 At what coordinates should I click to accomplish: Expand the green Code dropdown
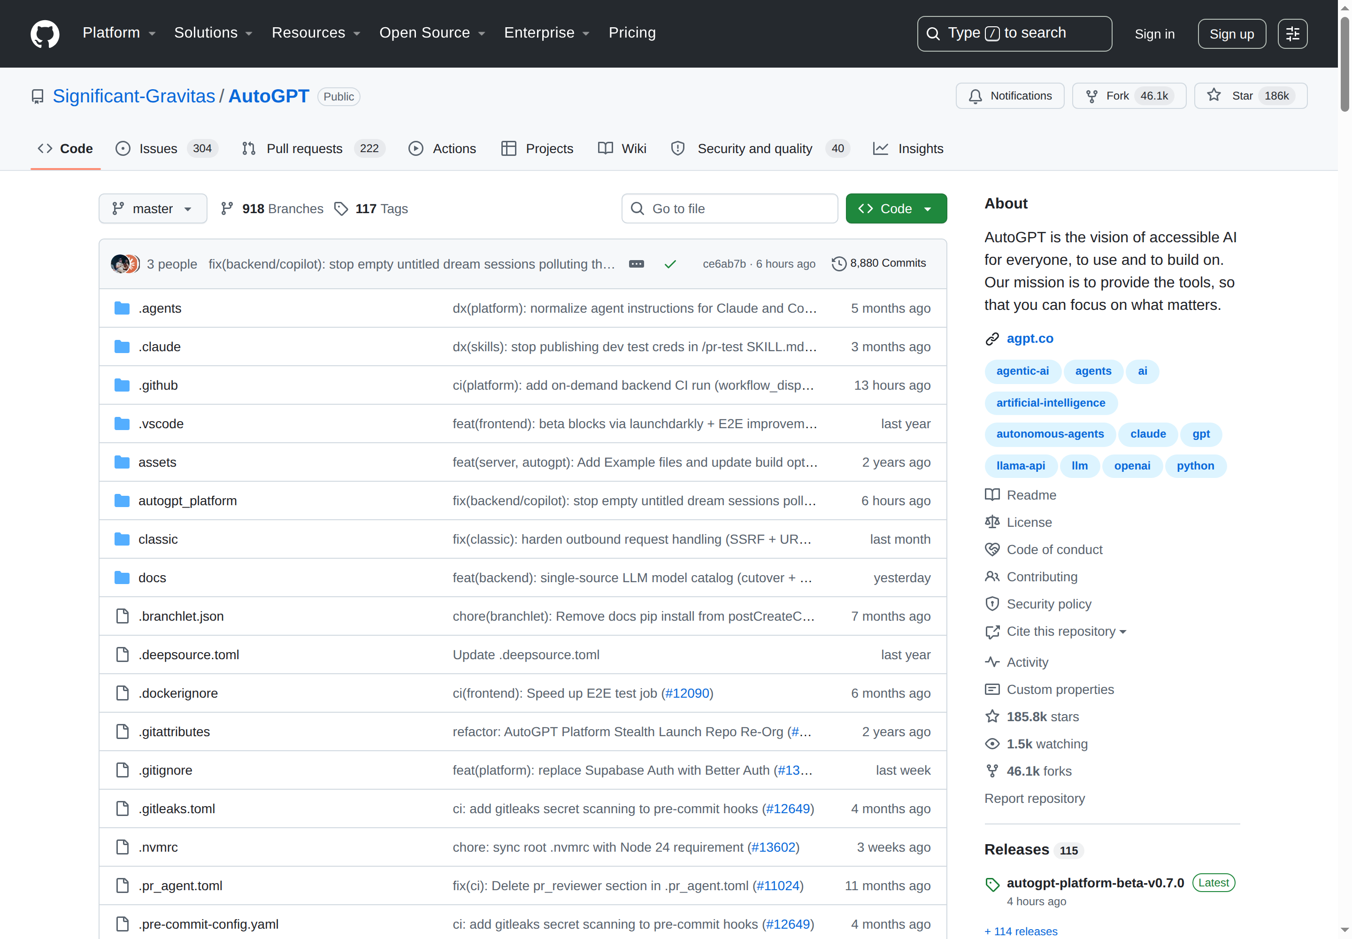(x=896, y=209)
